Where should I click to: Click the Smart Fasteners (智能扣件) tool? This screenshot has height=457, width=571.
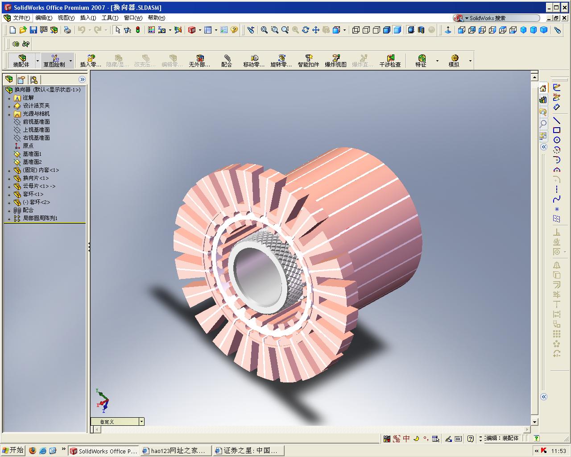coord(308,61)
